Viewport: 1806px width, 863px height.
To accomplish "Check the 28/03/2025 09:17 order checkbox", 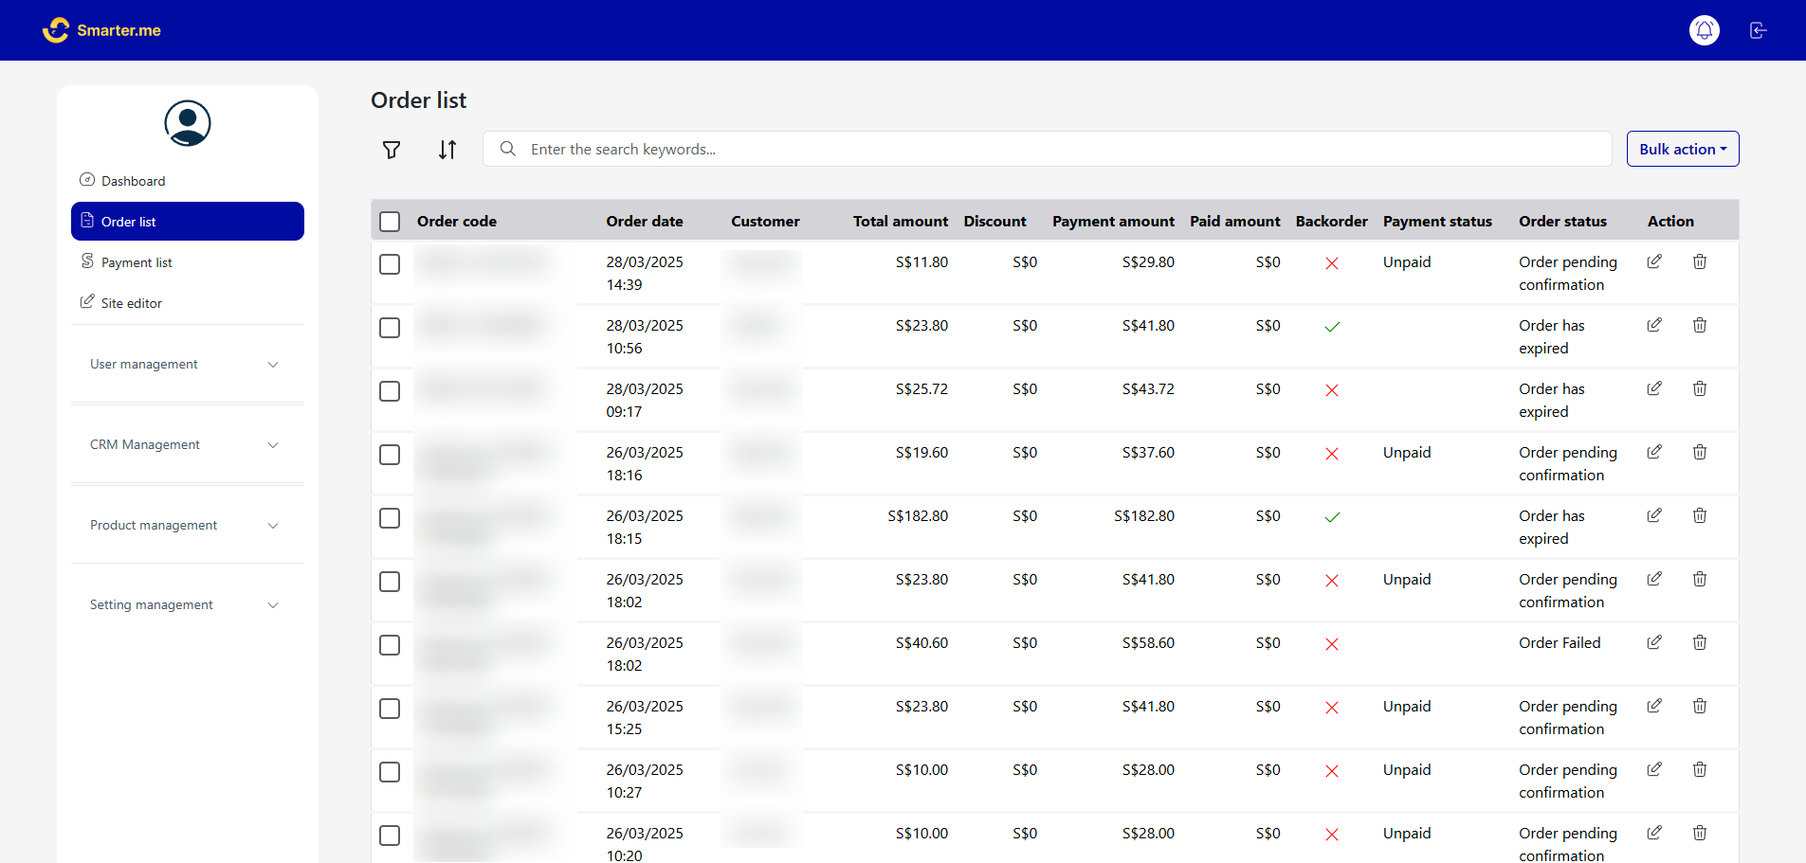I will click(390, 391).
